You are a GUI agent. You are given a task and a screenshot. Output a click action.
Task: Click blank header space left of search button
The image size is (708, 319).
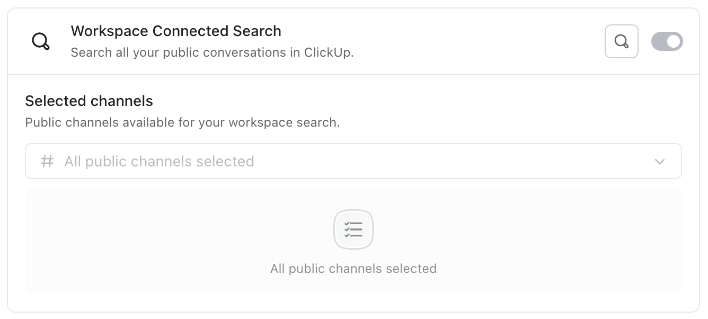477,41
